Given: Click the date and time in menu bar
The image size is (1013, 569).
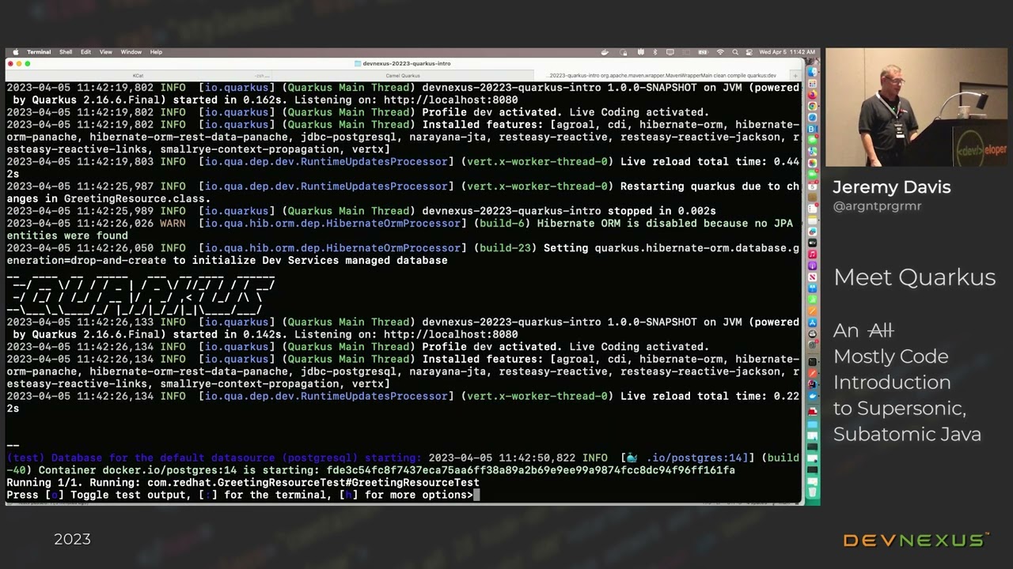Looking at the screenshot, I should (787, 52).
